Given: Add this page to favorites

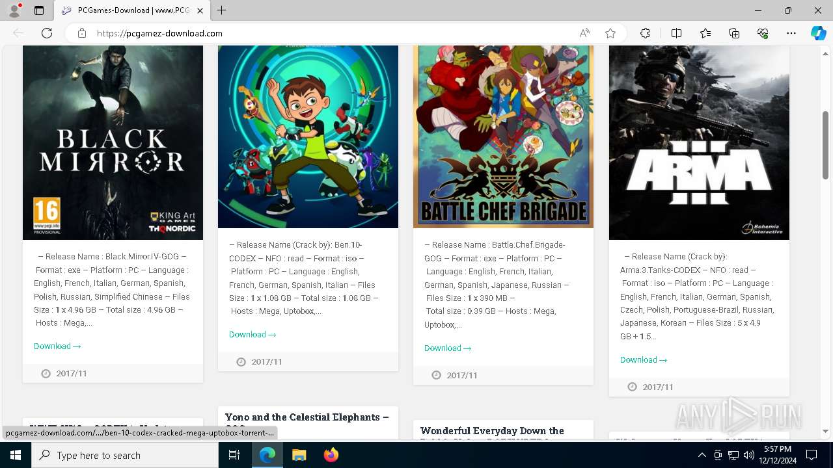Looking at the screenshot, I should [x=610, y=33].
